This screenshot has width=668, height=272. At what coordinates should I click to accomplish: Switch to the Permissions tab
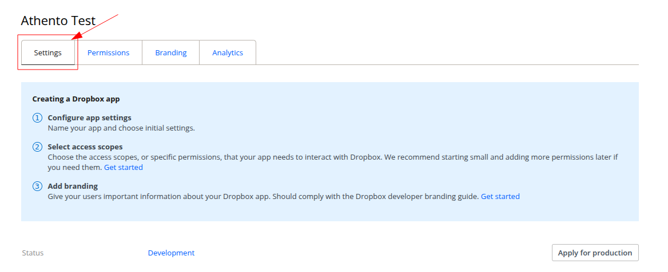point(108,53)
